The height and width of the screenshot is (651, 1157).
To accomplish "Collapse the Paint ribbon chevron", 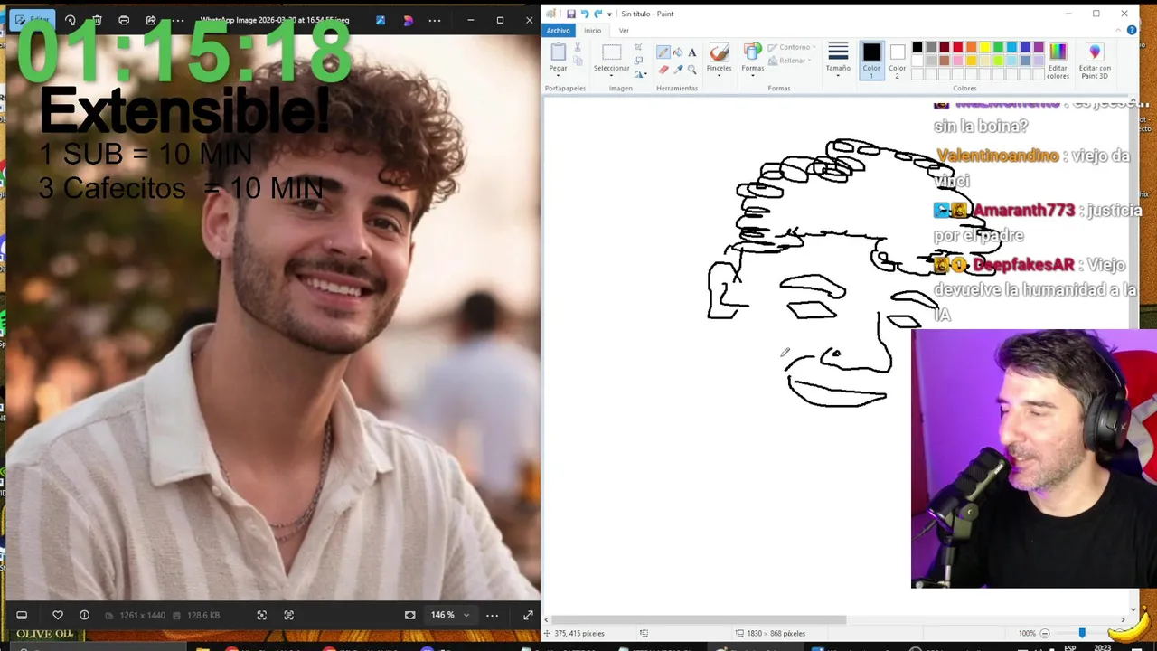I will click(x=1120, y=30).
